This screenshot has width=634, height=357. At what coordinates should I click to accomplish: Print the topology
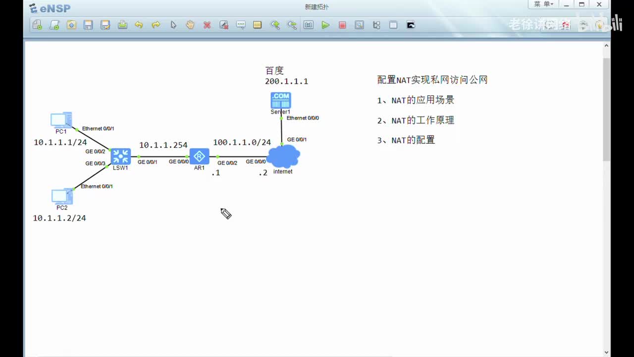tap(122, 25)
